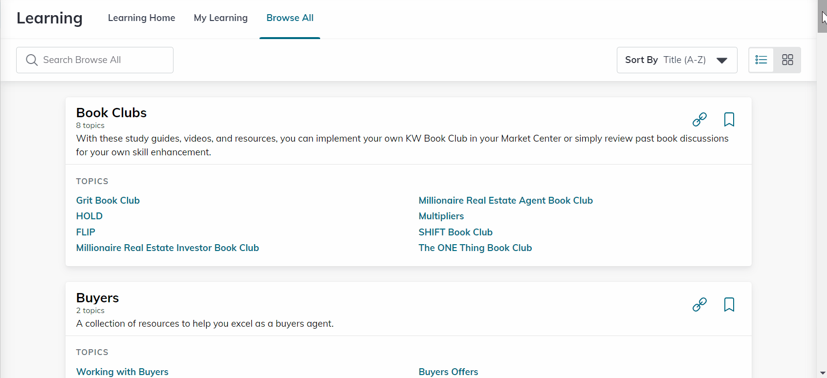Click the scrollbar down arrow

tap(822, 373)
